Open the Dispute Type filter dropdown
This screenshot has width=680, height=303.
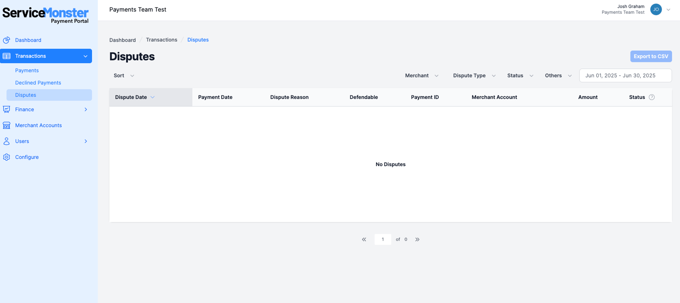(x=474, y=76)
